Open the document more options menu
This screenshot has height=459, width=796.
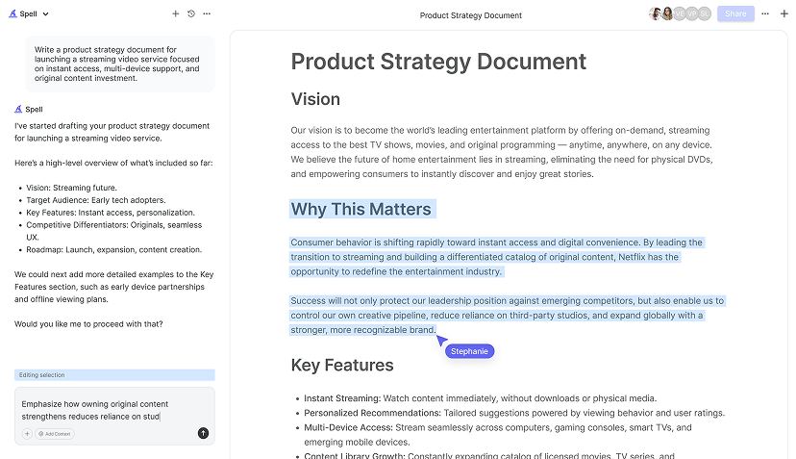[767, 14]
